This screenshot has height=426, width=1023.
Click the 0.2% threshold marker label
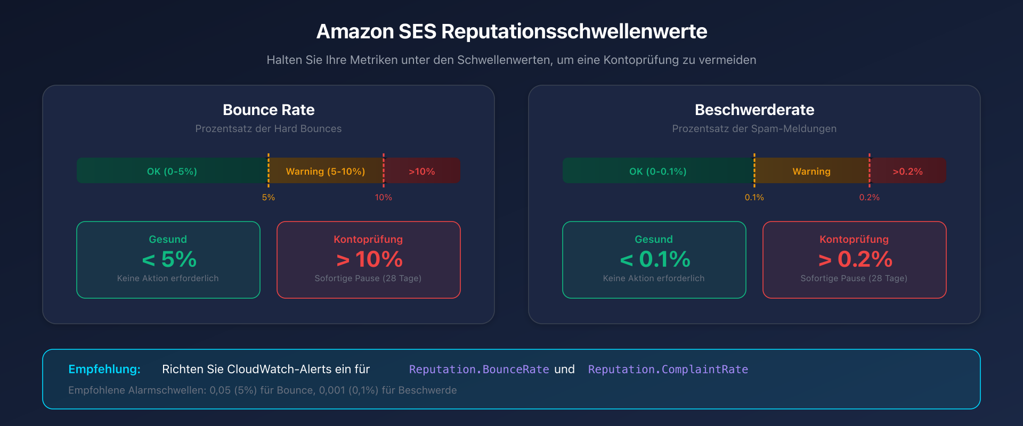coord(869,198)
